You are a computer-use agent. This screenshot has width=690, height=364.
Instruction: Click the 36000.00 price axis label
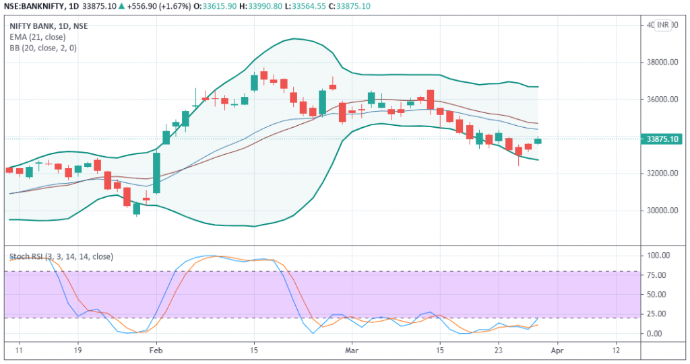pos(660,99)
